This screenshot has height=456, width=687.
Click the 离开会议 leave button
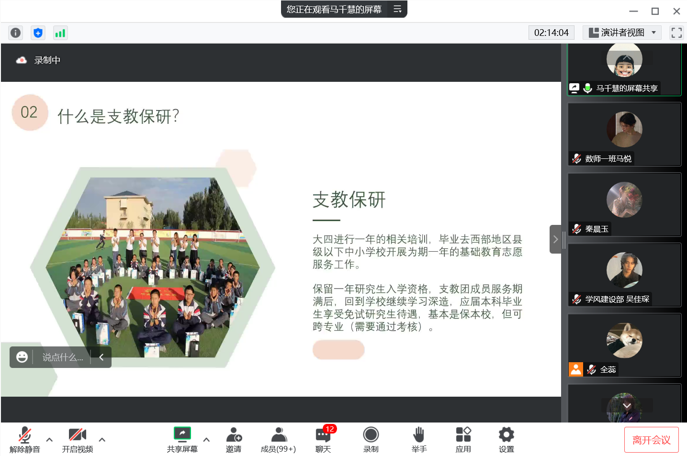651,440
